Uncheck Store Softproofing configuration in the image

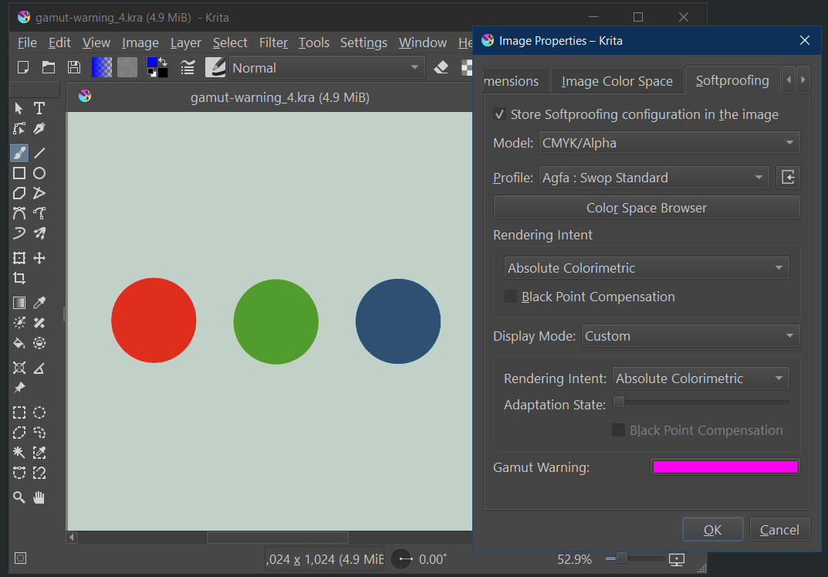tap(500, 114)
